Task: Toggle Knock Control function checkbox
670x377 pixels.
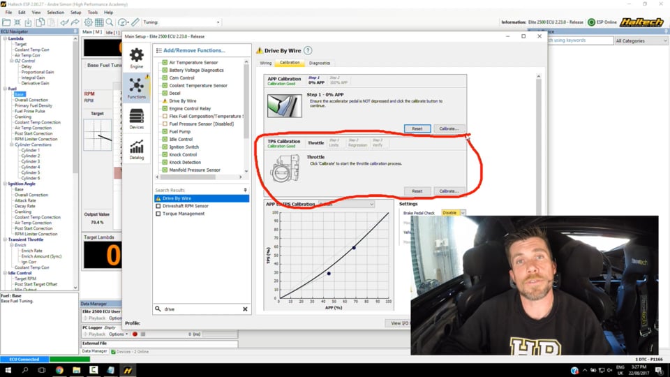Action: (x=165, y=155)
